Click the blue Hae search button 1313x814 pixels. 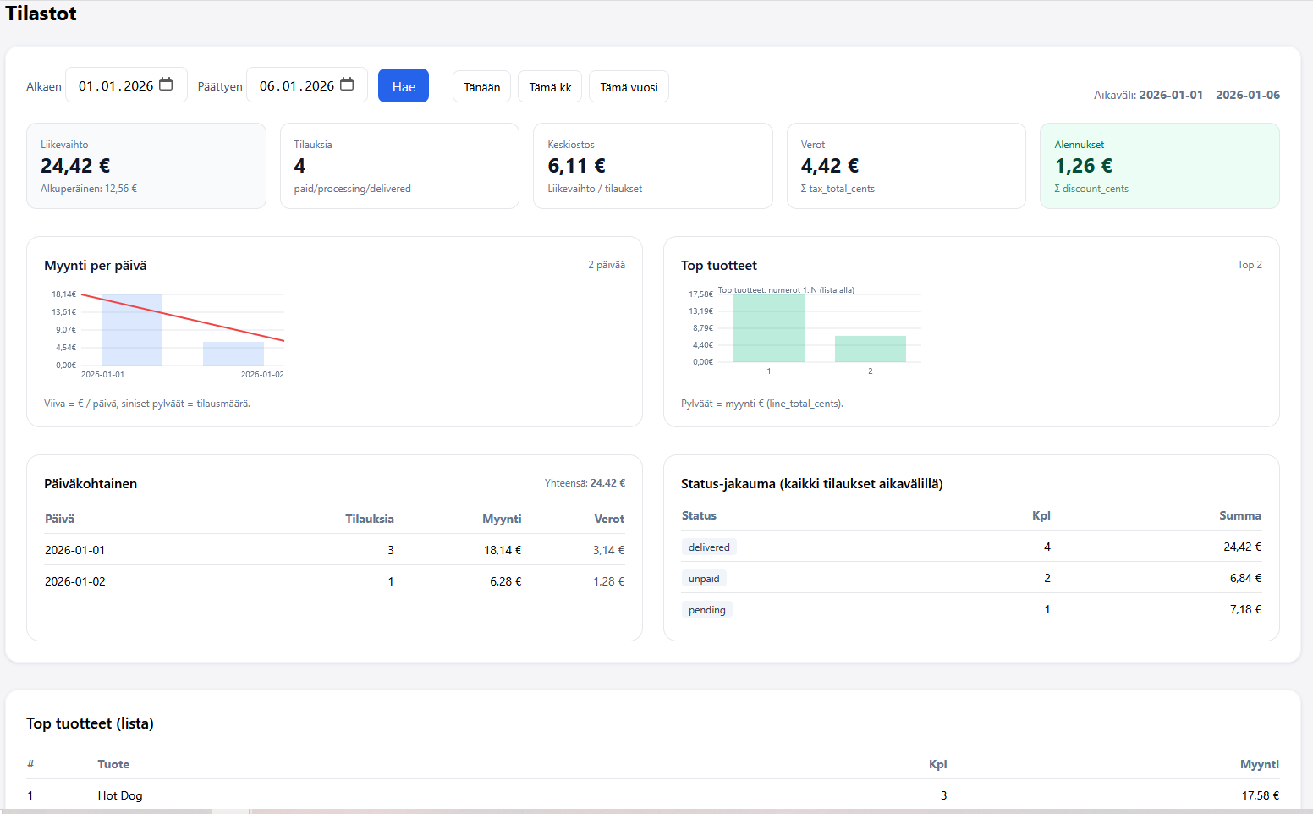point(403,86)
